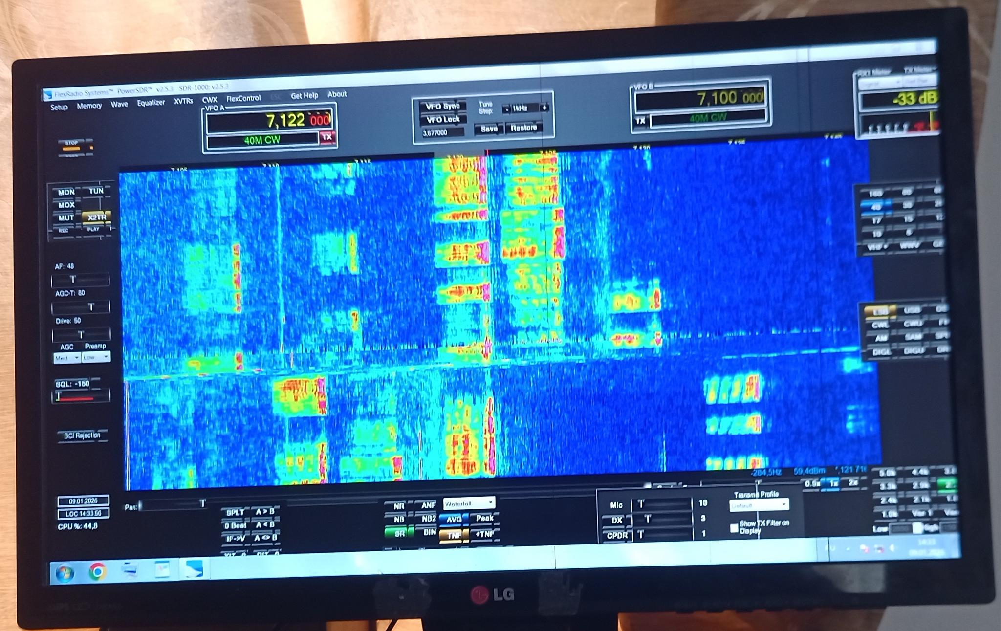Toggle the MUT mute button
Screen dimensions: 1001x631
[x=66, y=218]
